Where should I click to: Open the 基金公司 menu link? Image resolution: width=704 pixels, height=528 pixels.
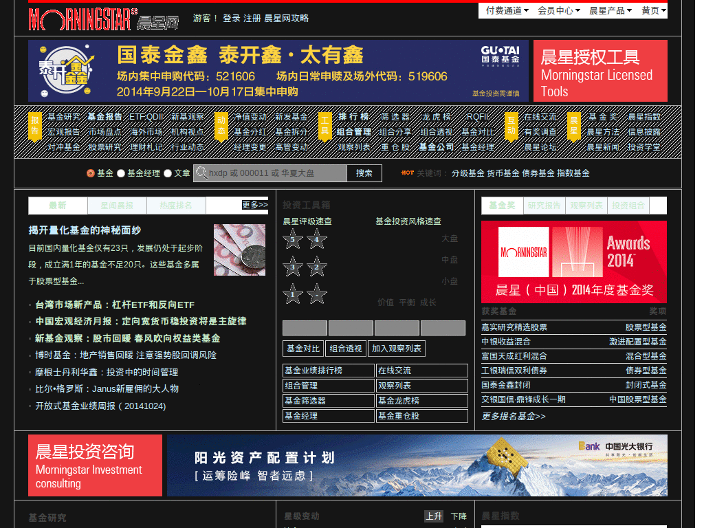(436, 147)
